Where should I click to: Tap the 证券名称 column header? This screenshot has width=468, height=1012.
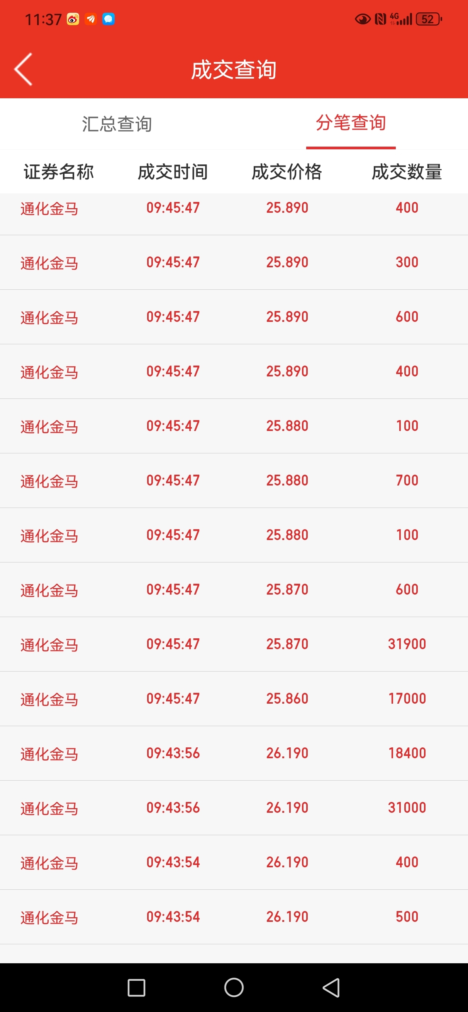pyautogui.click(x=59, y=172)
